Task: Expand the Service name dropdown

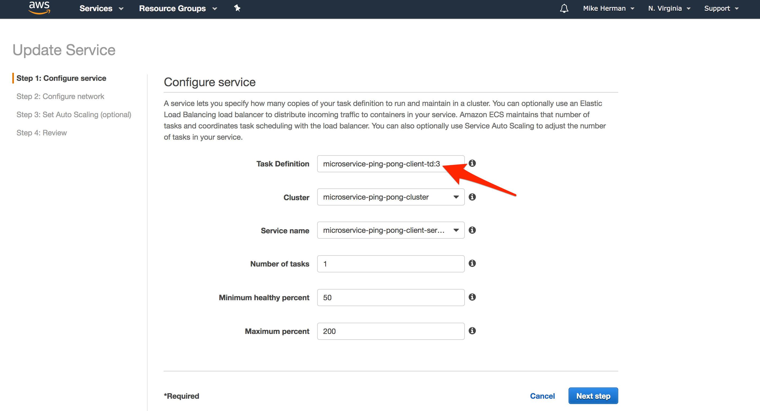Action: (x=390, y=230)
